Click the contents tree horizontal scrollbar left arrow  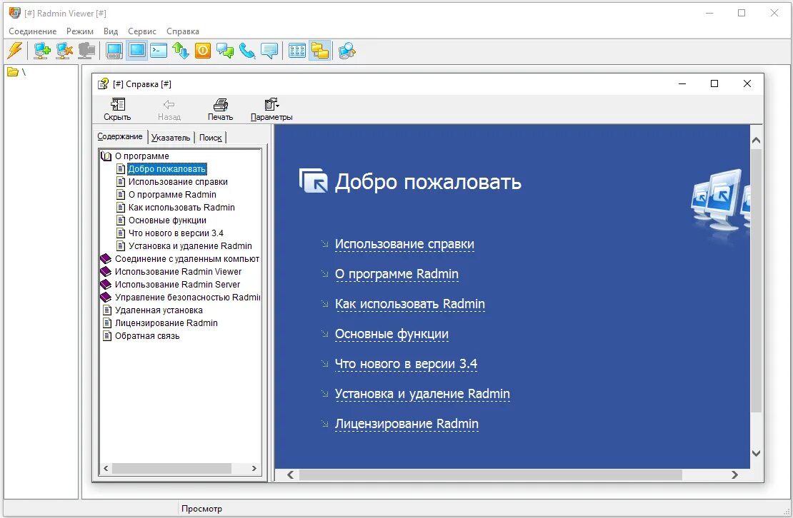(106, 469)
